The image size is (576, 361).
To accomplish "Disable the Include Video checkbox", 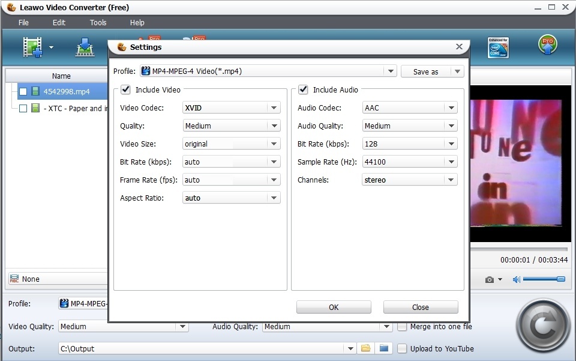I will click(x=125, y=89).
